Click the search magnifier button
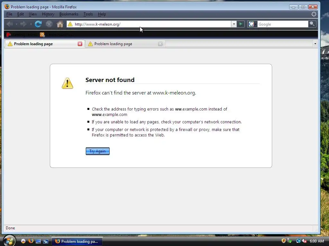The image size is (329, 246). 312,24
